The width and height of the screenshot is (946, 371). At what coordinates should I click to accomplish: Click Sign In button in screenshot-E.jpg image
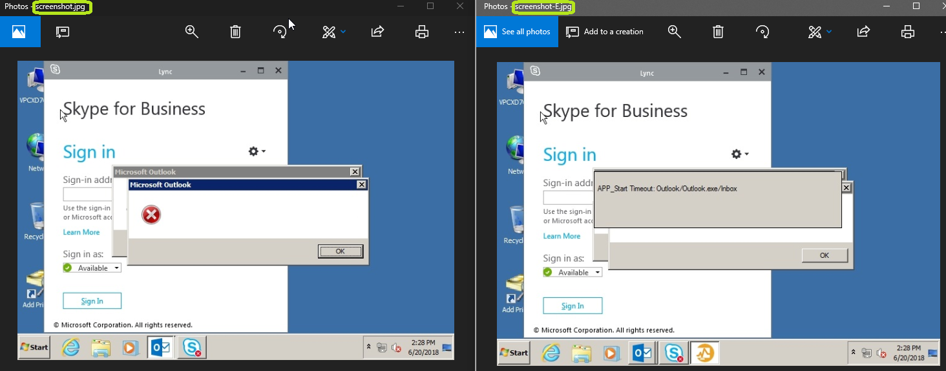click(x=573, y=306)
